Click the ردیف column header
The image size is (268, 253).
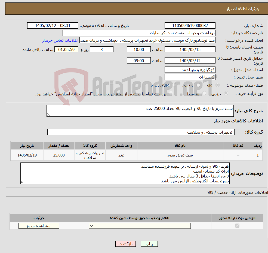(x=258, y=146)
